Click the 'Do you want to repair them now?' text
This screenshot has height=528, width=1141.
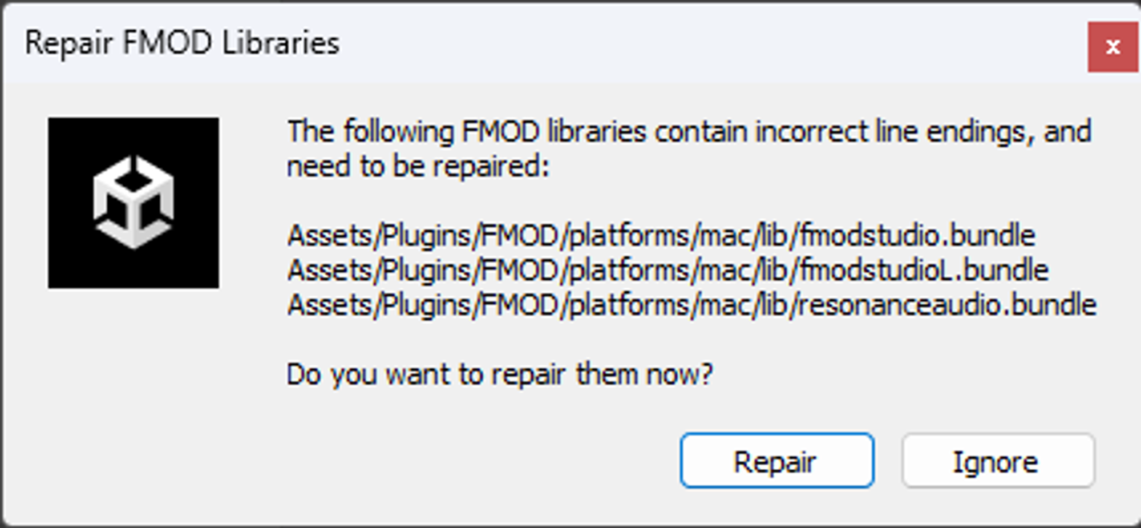(499, 374)
